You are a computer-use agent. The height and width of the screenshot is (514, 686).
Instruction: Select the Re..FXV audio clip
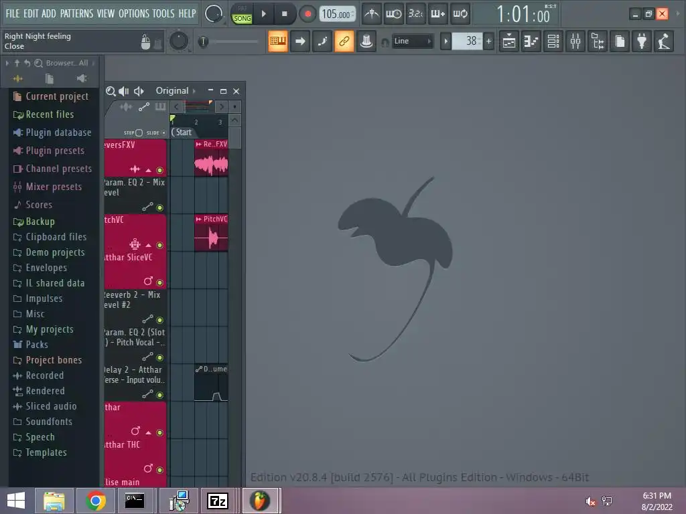(211, 158)
